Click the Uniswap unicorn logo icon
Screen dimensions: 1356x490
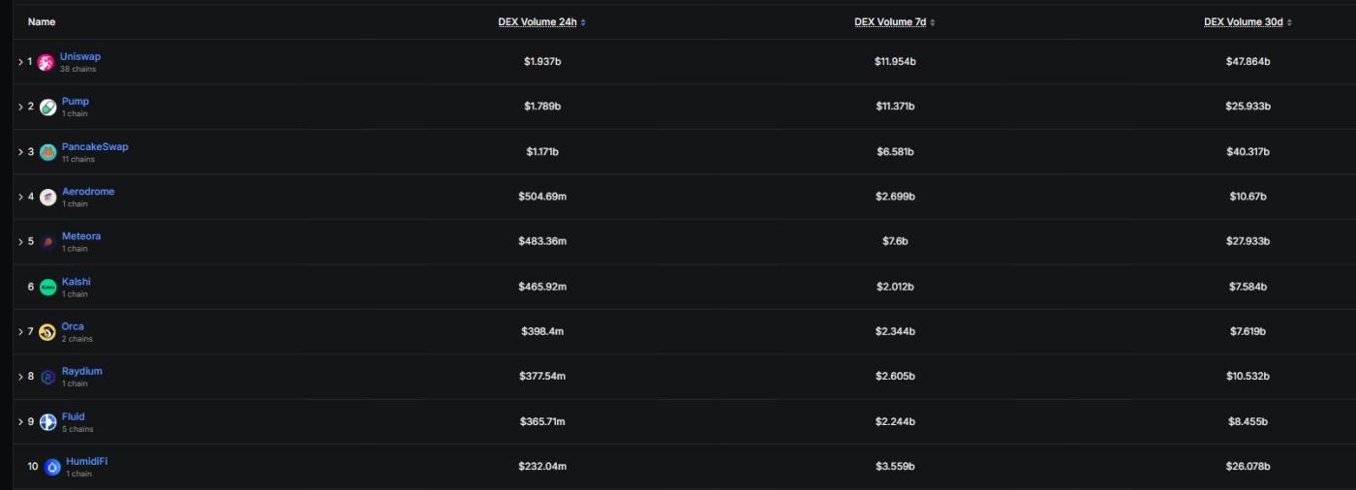[x=45, y=62]
